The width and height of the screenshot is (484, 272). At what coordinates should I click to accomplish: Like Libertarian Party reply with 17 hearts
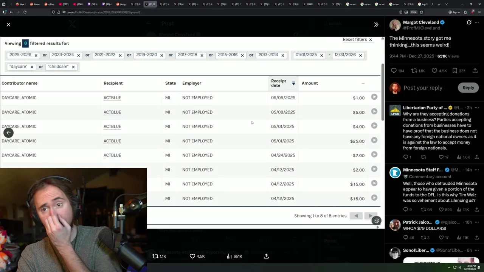441,157
